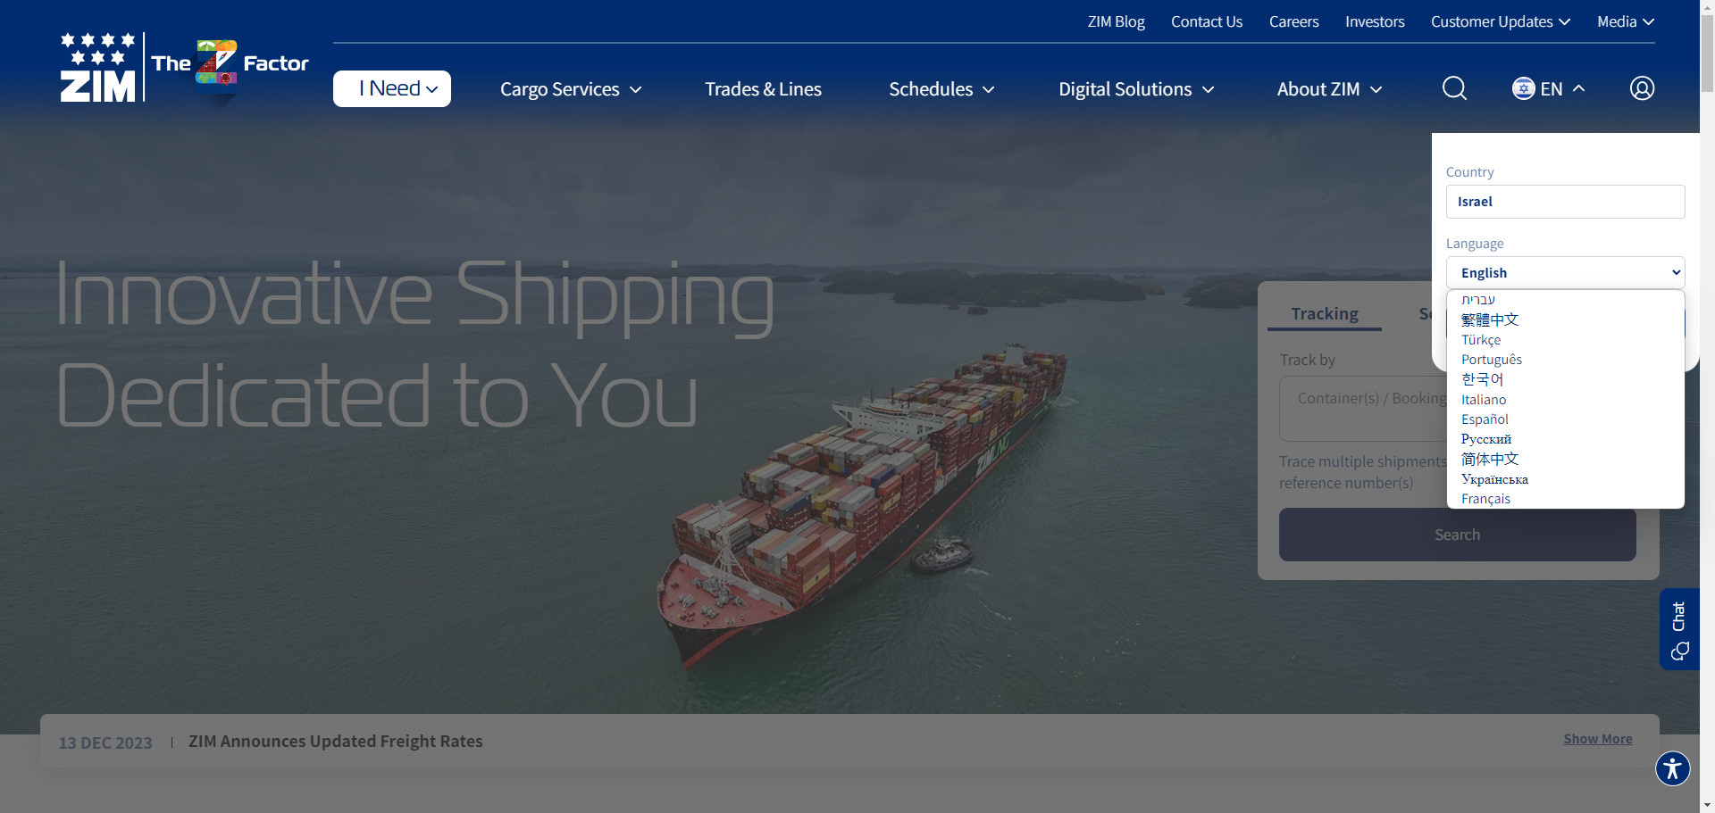1715x813 pixels.
Task: Click the Search tracking button
Action: pyautogui.click(x=1457, y=535)
